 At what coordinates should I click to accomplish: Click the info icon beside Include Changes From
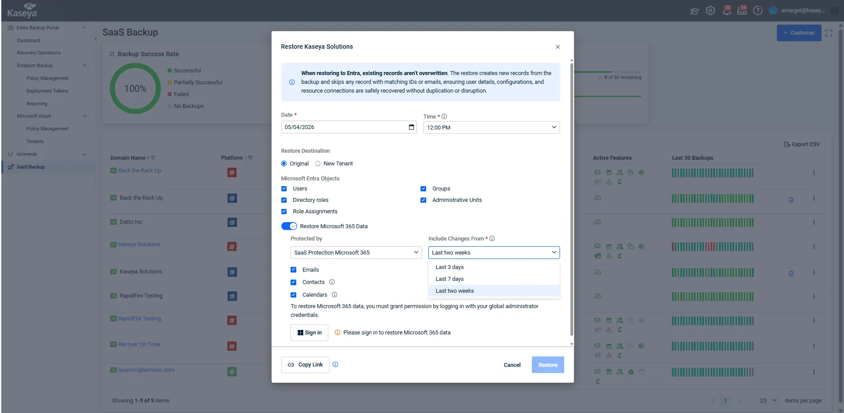tap(492, 239)
